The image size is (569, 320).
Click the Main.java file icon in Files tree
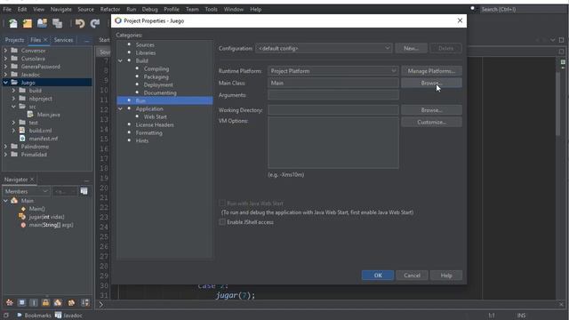30,115
